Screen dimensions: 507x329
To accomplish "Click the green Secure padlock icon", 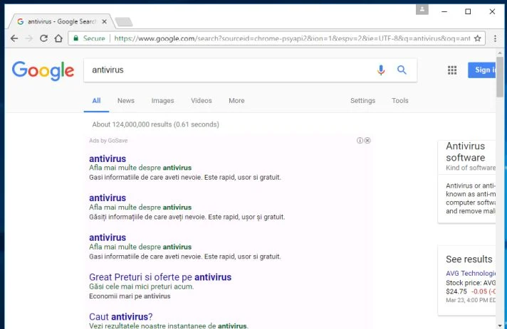I will click(x=76, y=38).
